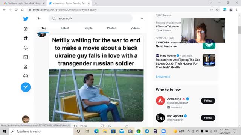The width and height of the screenshot is (241, 135).
Task: Open the gas stove article thumbnail
Action: tap(209, 60)
